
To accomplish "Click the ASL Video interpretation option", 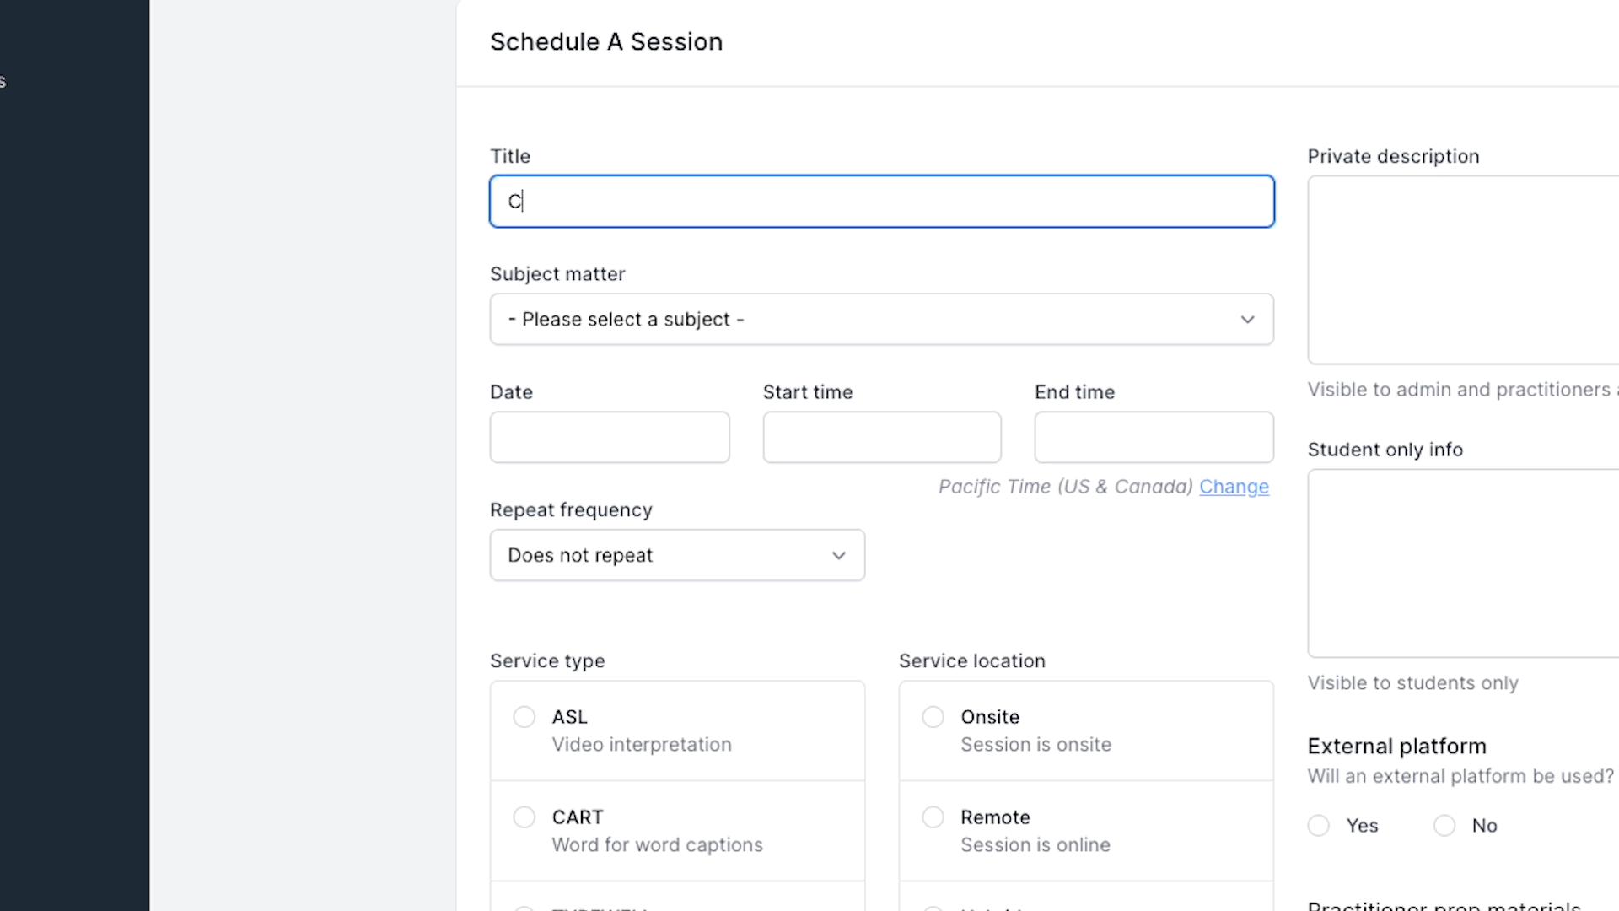I will [677, 730].
